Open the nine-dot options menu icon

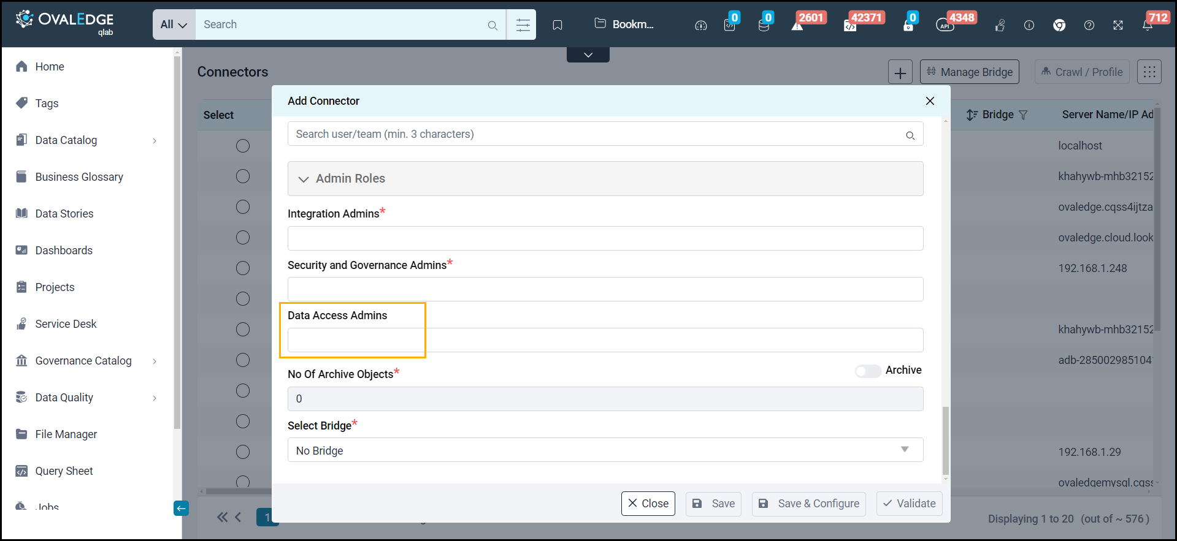pyautogui.click(x=1149, y=72)
